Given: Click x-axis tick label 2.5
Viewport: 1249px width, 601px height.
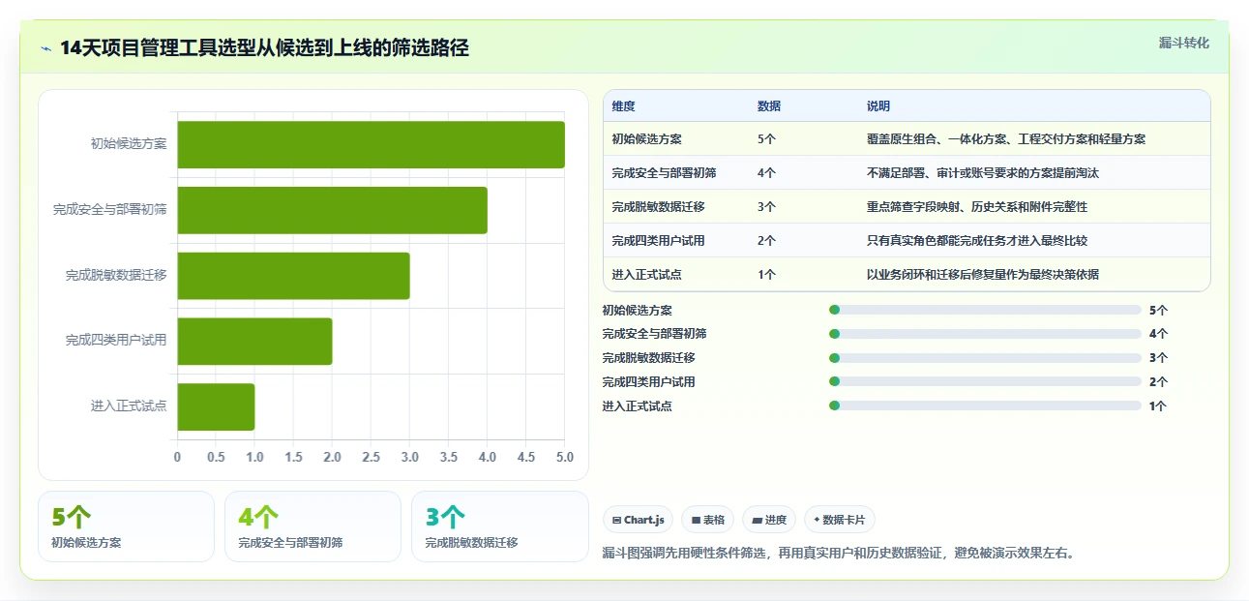Looking at the screenshot, I should pyautogui.click(x=372, y=457).
